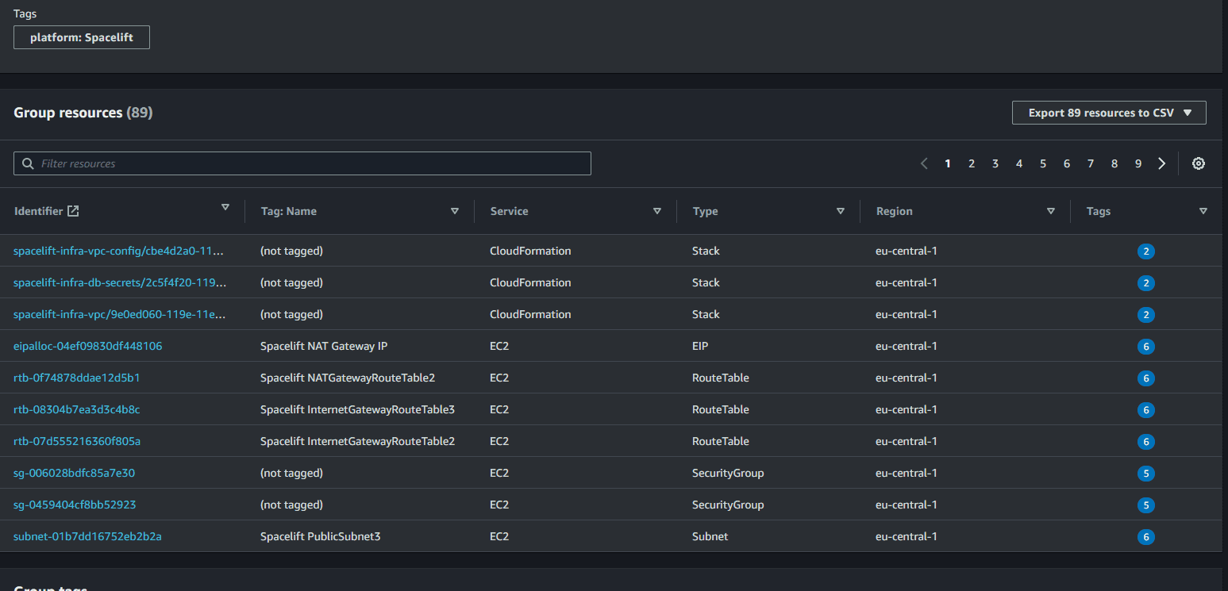Image resolution: width=1228 pixels, height=591 pixels.
Task: Open the spacelift-infra-vpc-config stack link
Action: coord(119,251)
